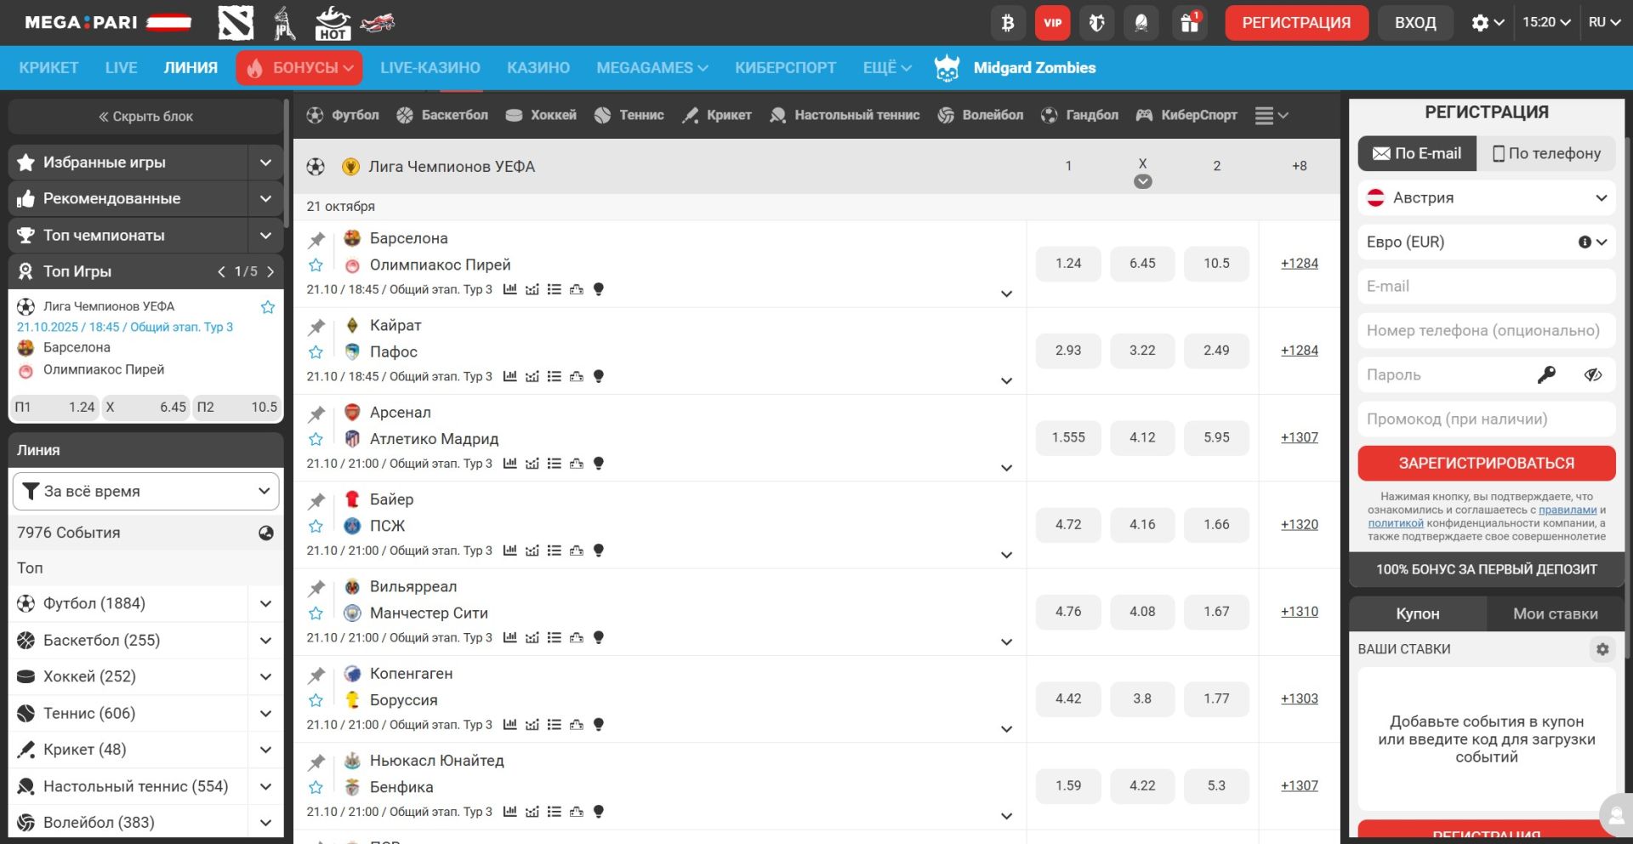The width and height of the screenshot is (1633, 844).
Task: Open the Мои ставки tab
Action: coord(1555,613)
